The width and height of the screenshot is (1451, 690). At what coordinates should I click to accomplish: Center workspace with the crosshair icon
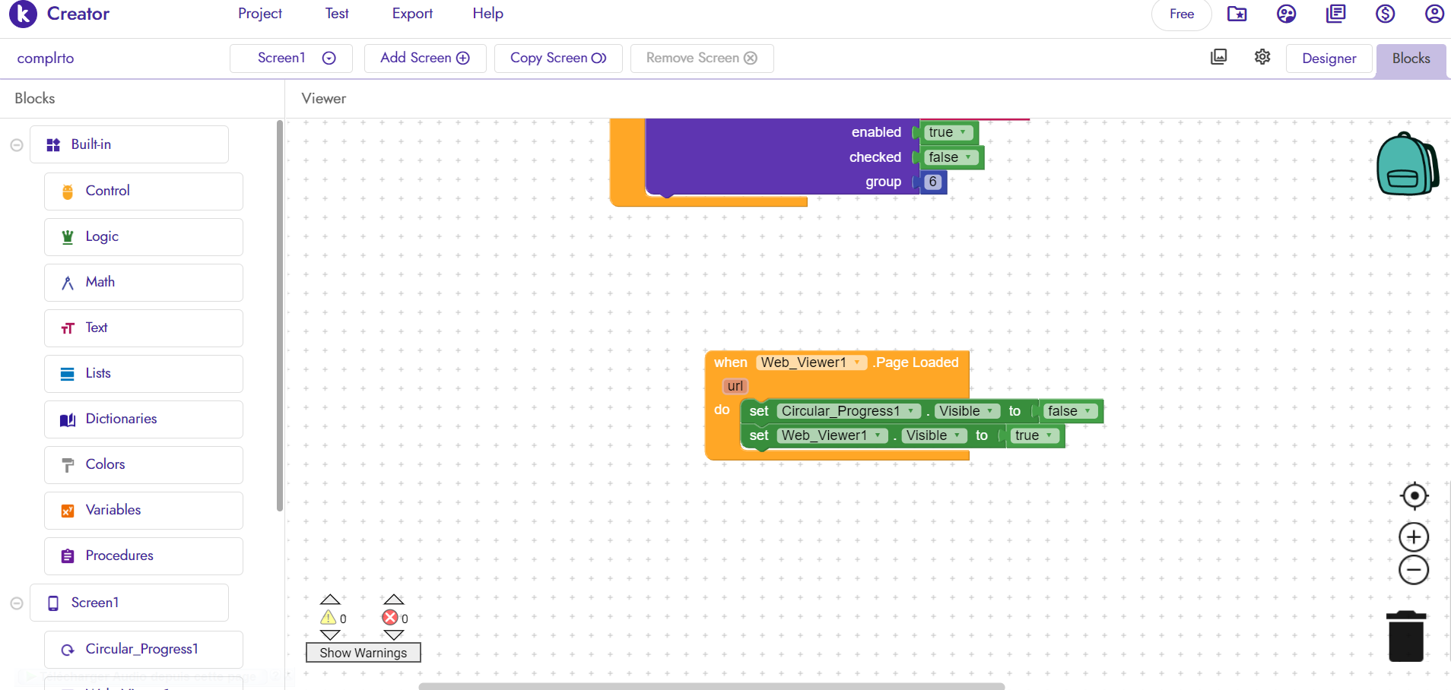pos(1414,496)
